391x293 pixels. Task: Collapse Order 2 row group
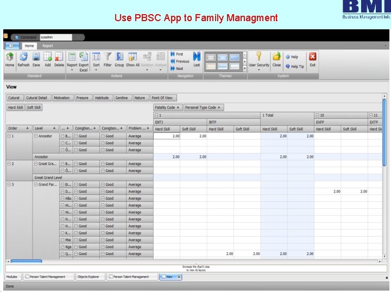[9, 164]
